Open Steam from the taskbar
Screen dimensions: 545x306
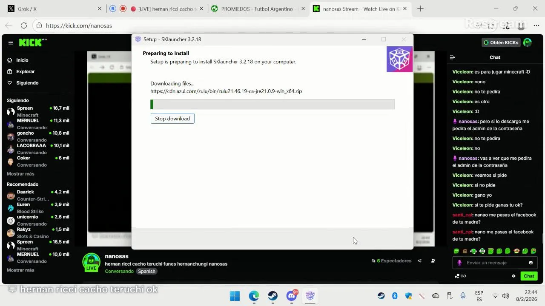point(272,296)
